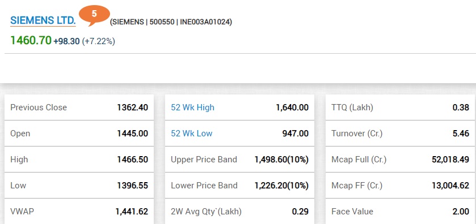Click the current price 1460.70
The width and height of the screenshot is (476, 224).
coord(31,40)
